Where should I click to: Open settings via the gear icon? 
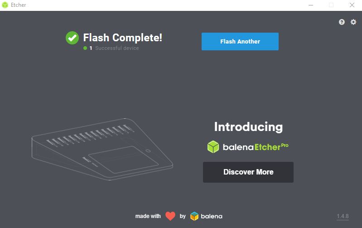353,22
